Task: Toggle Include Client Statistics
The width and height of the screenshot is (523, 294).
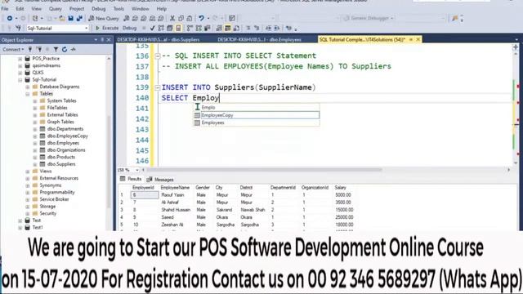Action: 207,28
